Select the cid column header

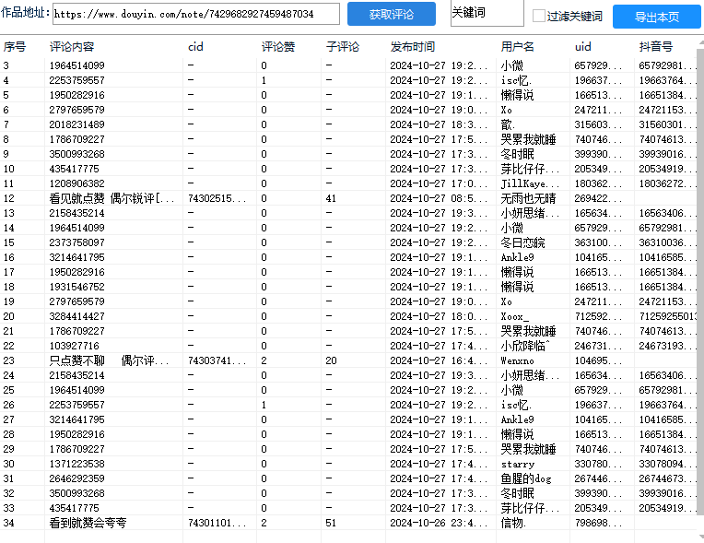[195, 46]
